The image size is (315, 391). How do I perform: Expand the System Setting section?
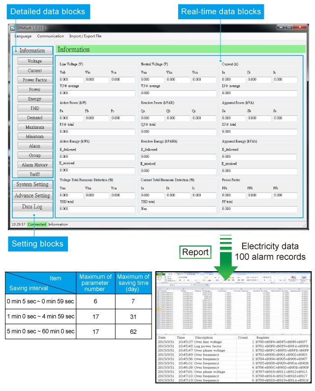click(32, 184)
